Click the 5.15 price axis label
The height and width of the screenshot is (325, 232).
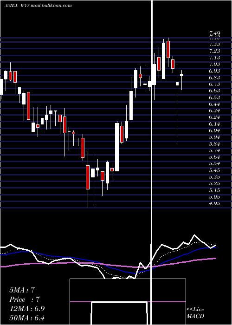pyautogui.click(x=214, y=190)
